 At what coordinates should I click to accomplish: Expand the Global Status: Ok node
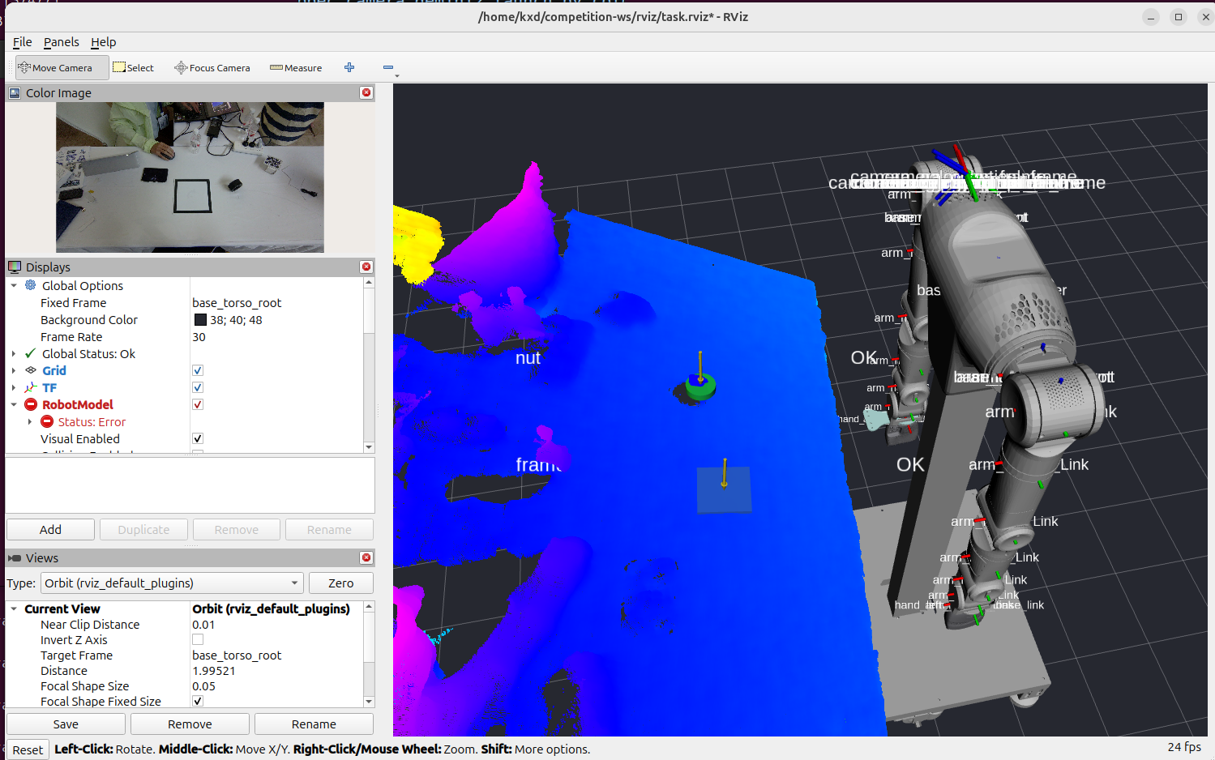click(x=14, y=353)
